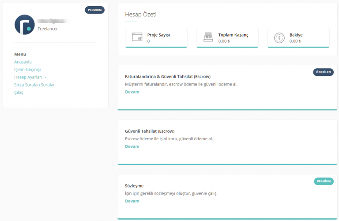Click the dark PREMIUM badge on the profile card
Screen dimensions: 339x221
coord(95,10)
